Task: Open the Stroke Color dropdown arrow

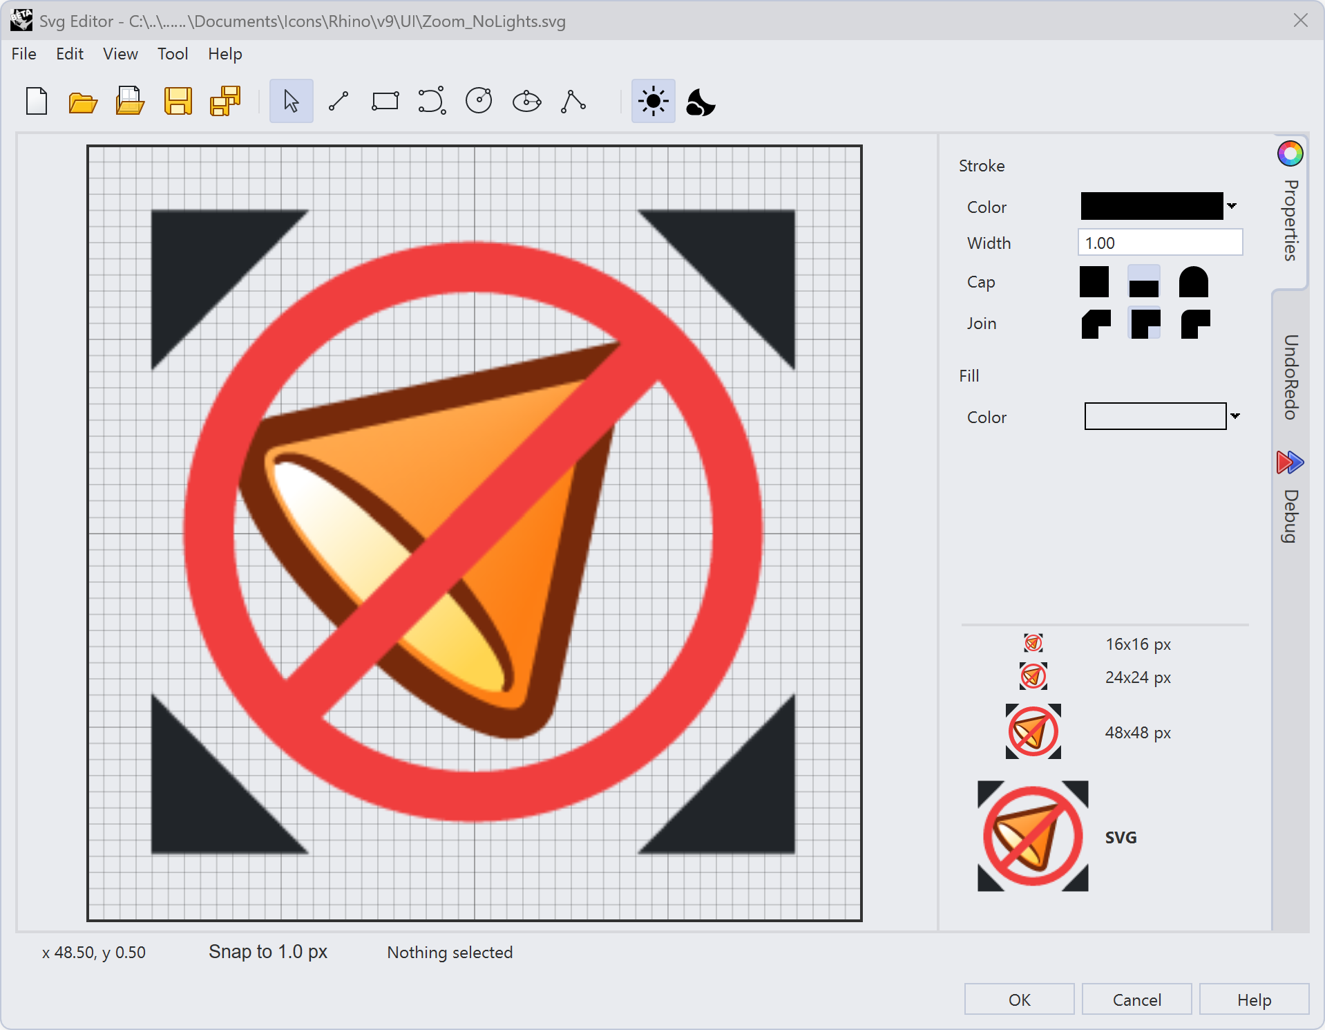Action: (x=1232, y=206)
